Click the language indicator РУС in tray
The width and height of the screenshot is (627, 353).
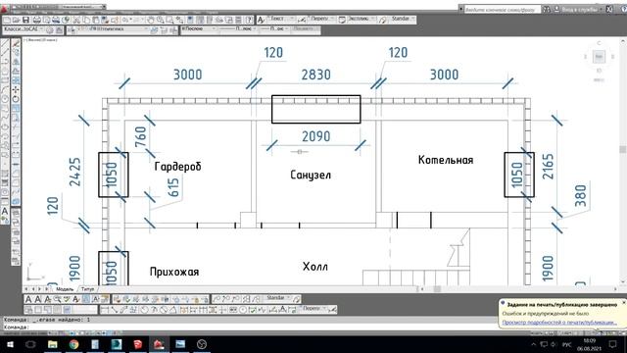(x=566, y=344)
